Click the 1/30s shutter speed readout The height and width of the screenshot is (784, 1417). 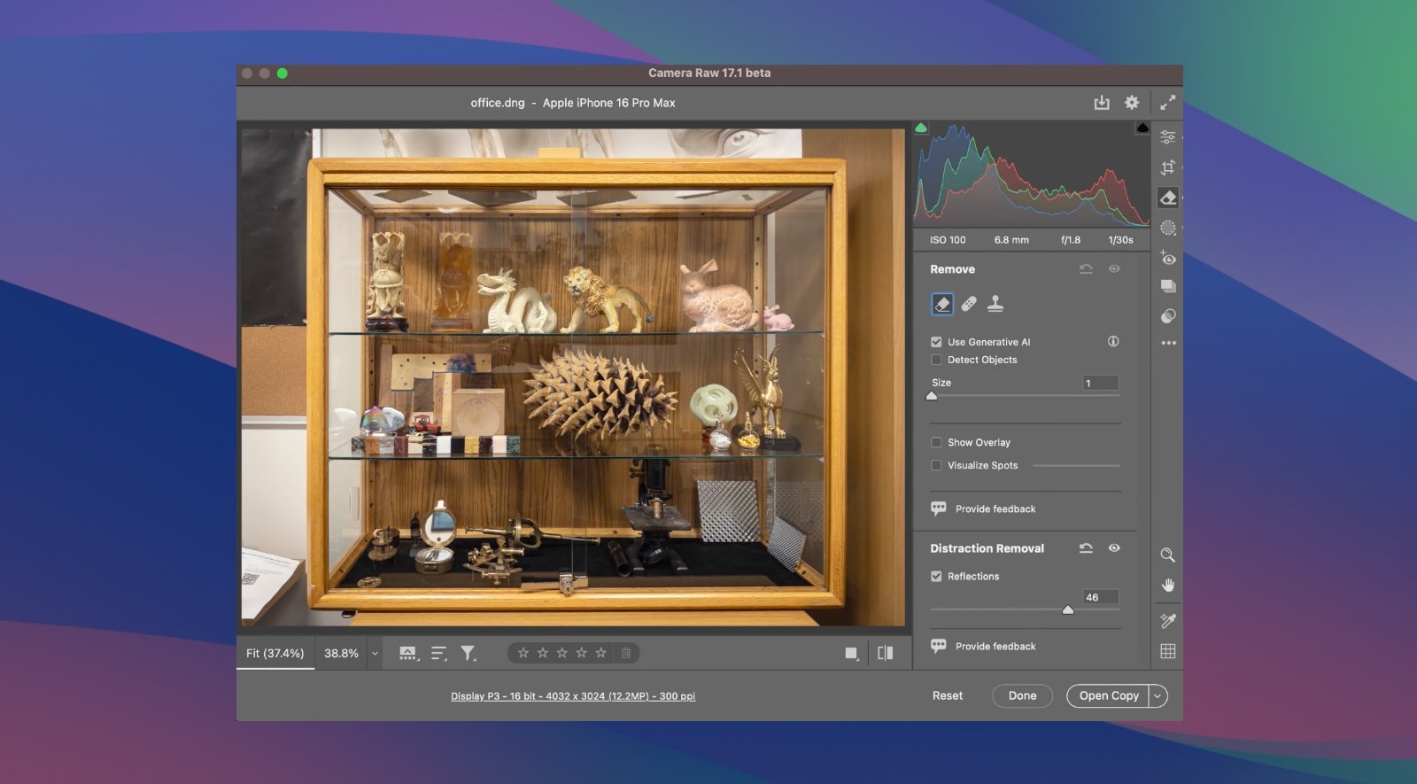tap(1120, 240)
